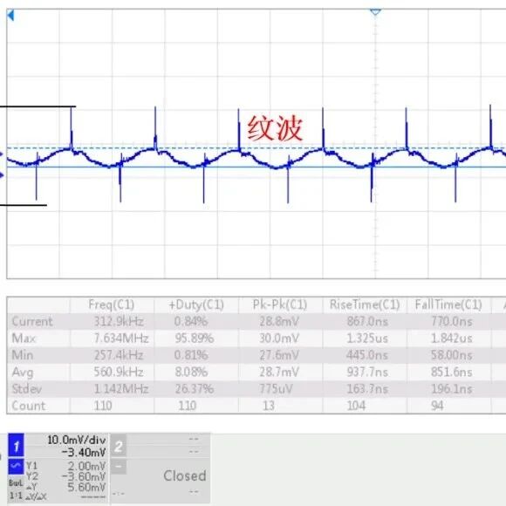Viewport: 506px width, 506px height.
Task: Click the 1:1 probe ratio indicator
Action: click(x=16, y=496)
